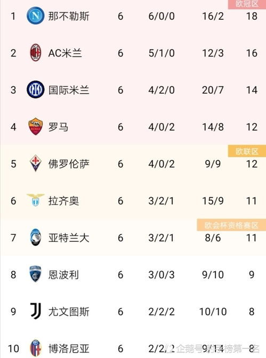This screenshot has width=266, height=358.
Task: Open the Lazio eagle crest
Action: tap(35, 200)
